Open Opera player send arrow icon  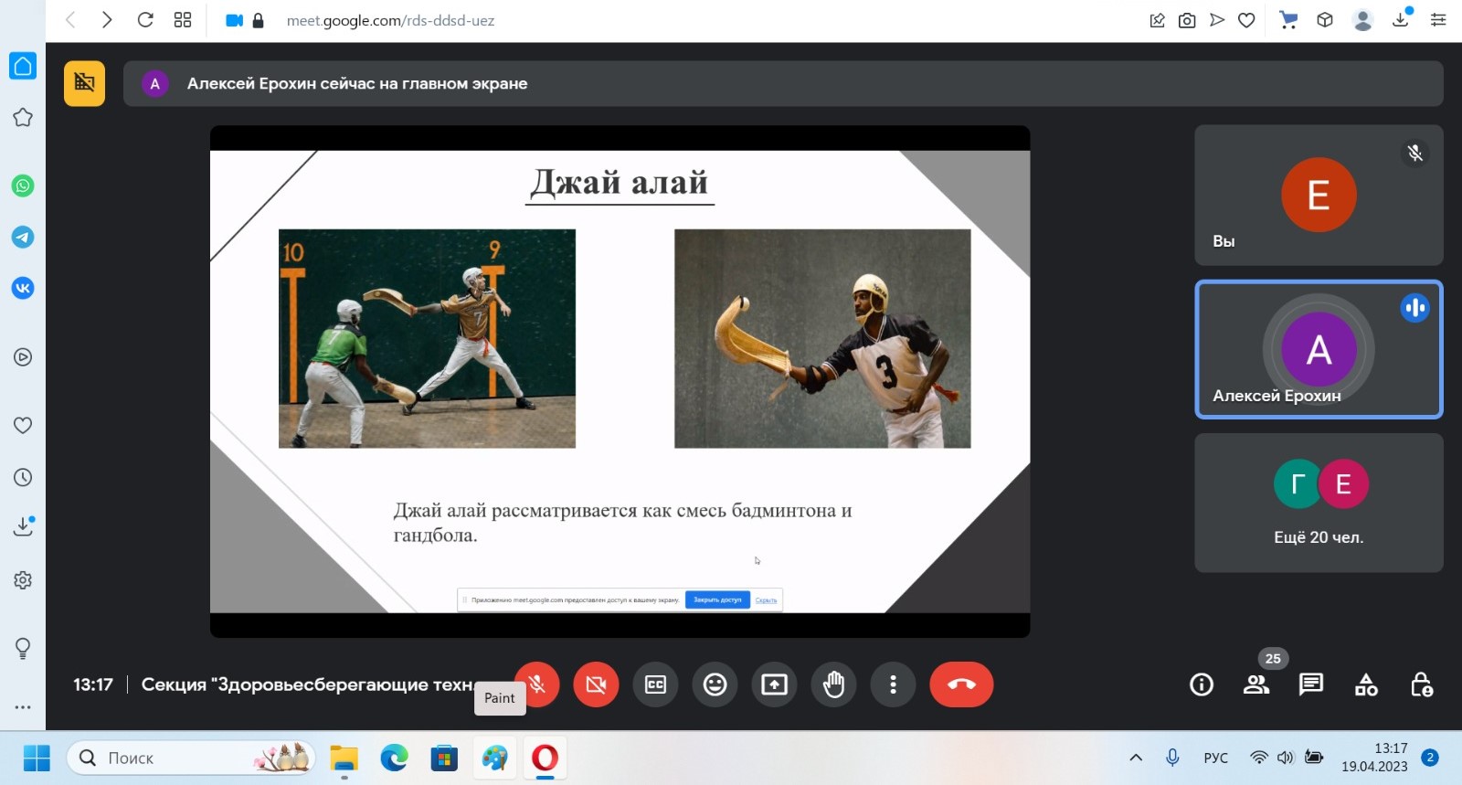click(x=1217, y=20)
